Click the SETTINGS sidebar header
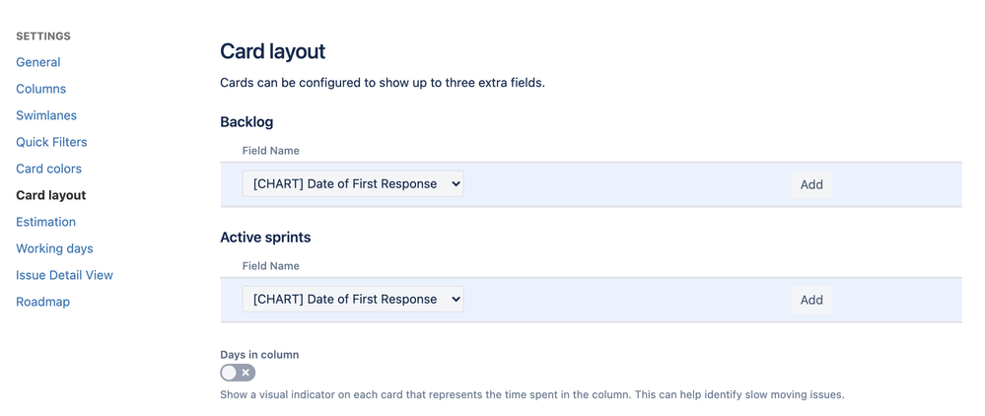Screen dimensions: 985x416 (43, 36)
